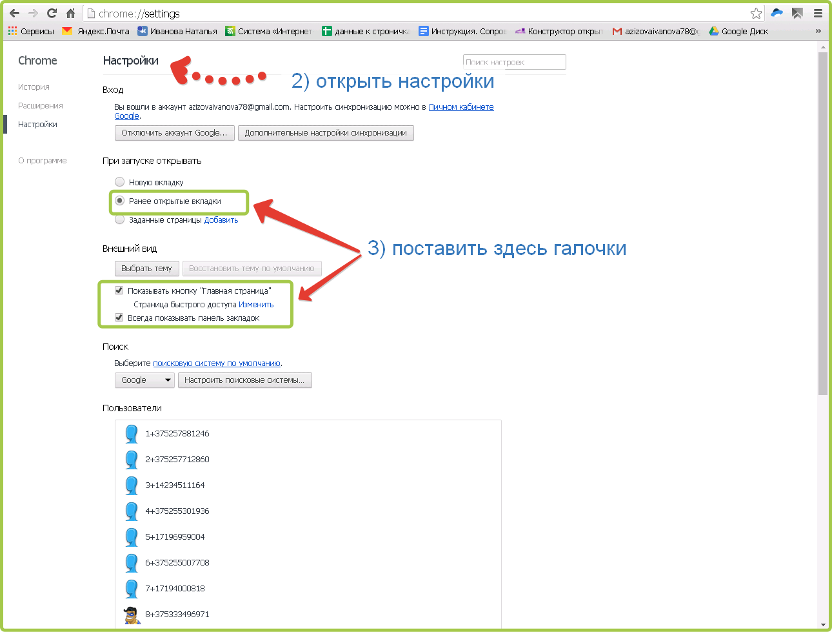
Task: Open Расширения in the sidebar
Action: click(x=41, y=106)
